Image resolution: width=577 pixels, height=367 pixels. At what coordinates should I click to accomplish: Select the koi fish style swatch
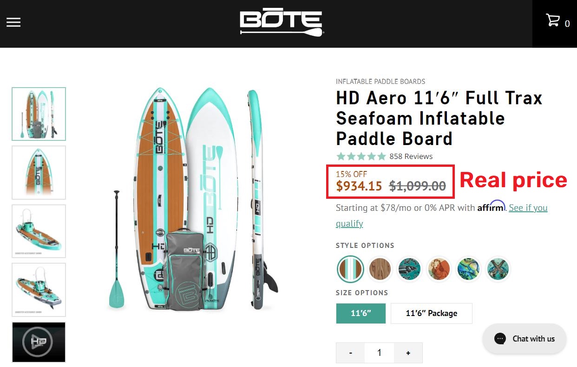439,269
